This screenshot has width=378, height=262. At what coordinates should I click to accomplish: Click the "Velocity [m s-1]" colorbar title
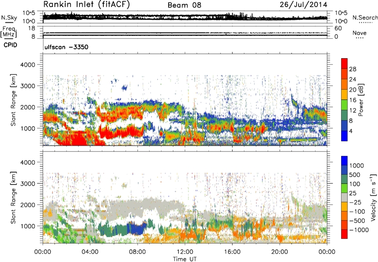pyautogui.click(x=373, y=197)
